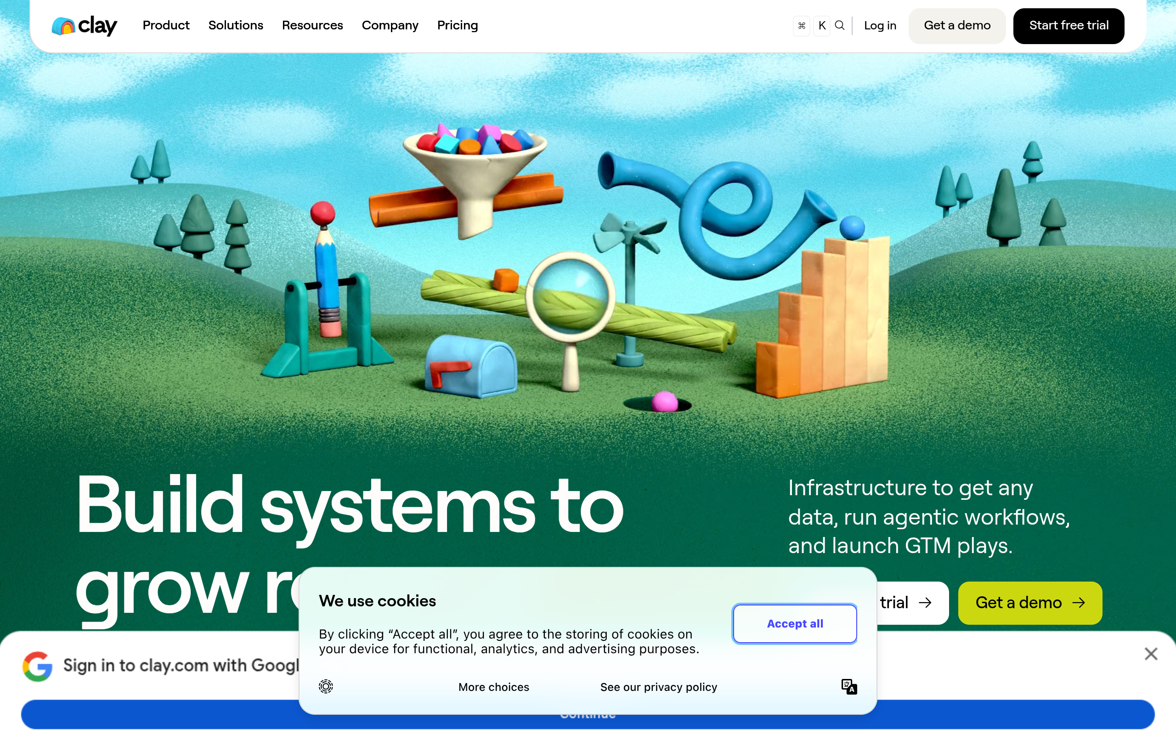The width and height of the screenshot is (1176, 735).
Task: Open the Product menu
Action: pyautogui.click(x=166, y=25)
